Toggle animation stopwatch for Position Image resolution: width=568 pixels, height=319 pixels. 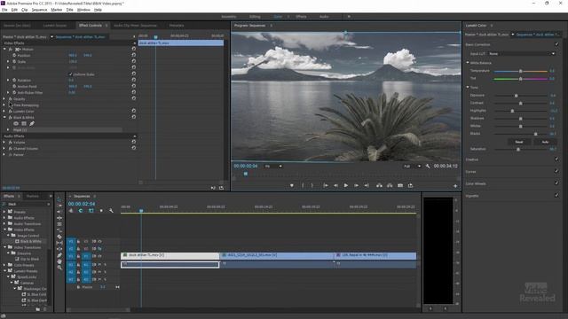[14, 55]
